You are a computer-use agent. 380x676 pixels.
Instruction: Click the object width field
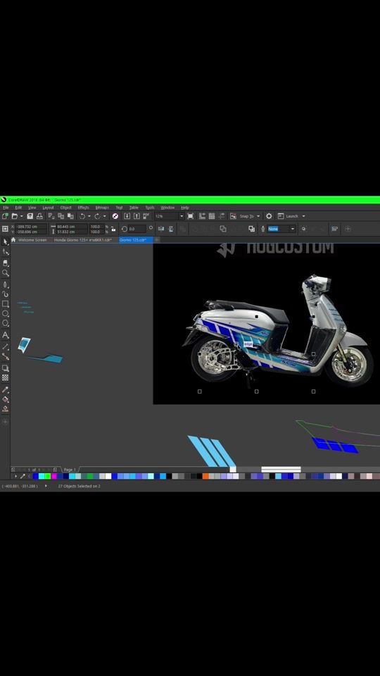pyautogui.click(x=72, y=226)
